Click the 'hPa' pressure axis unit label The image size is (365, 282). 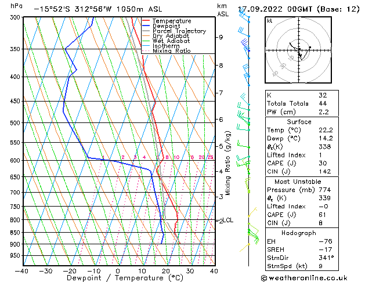coord(16,6)
